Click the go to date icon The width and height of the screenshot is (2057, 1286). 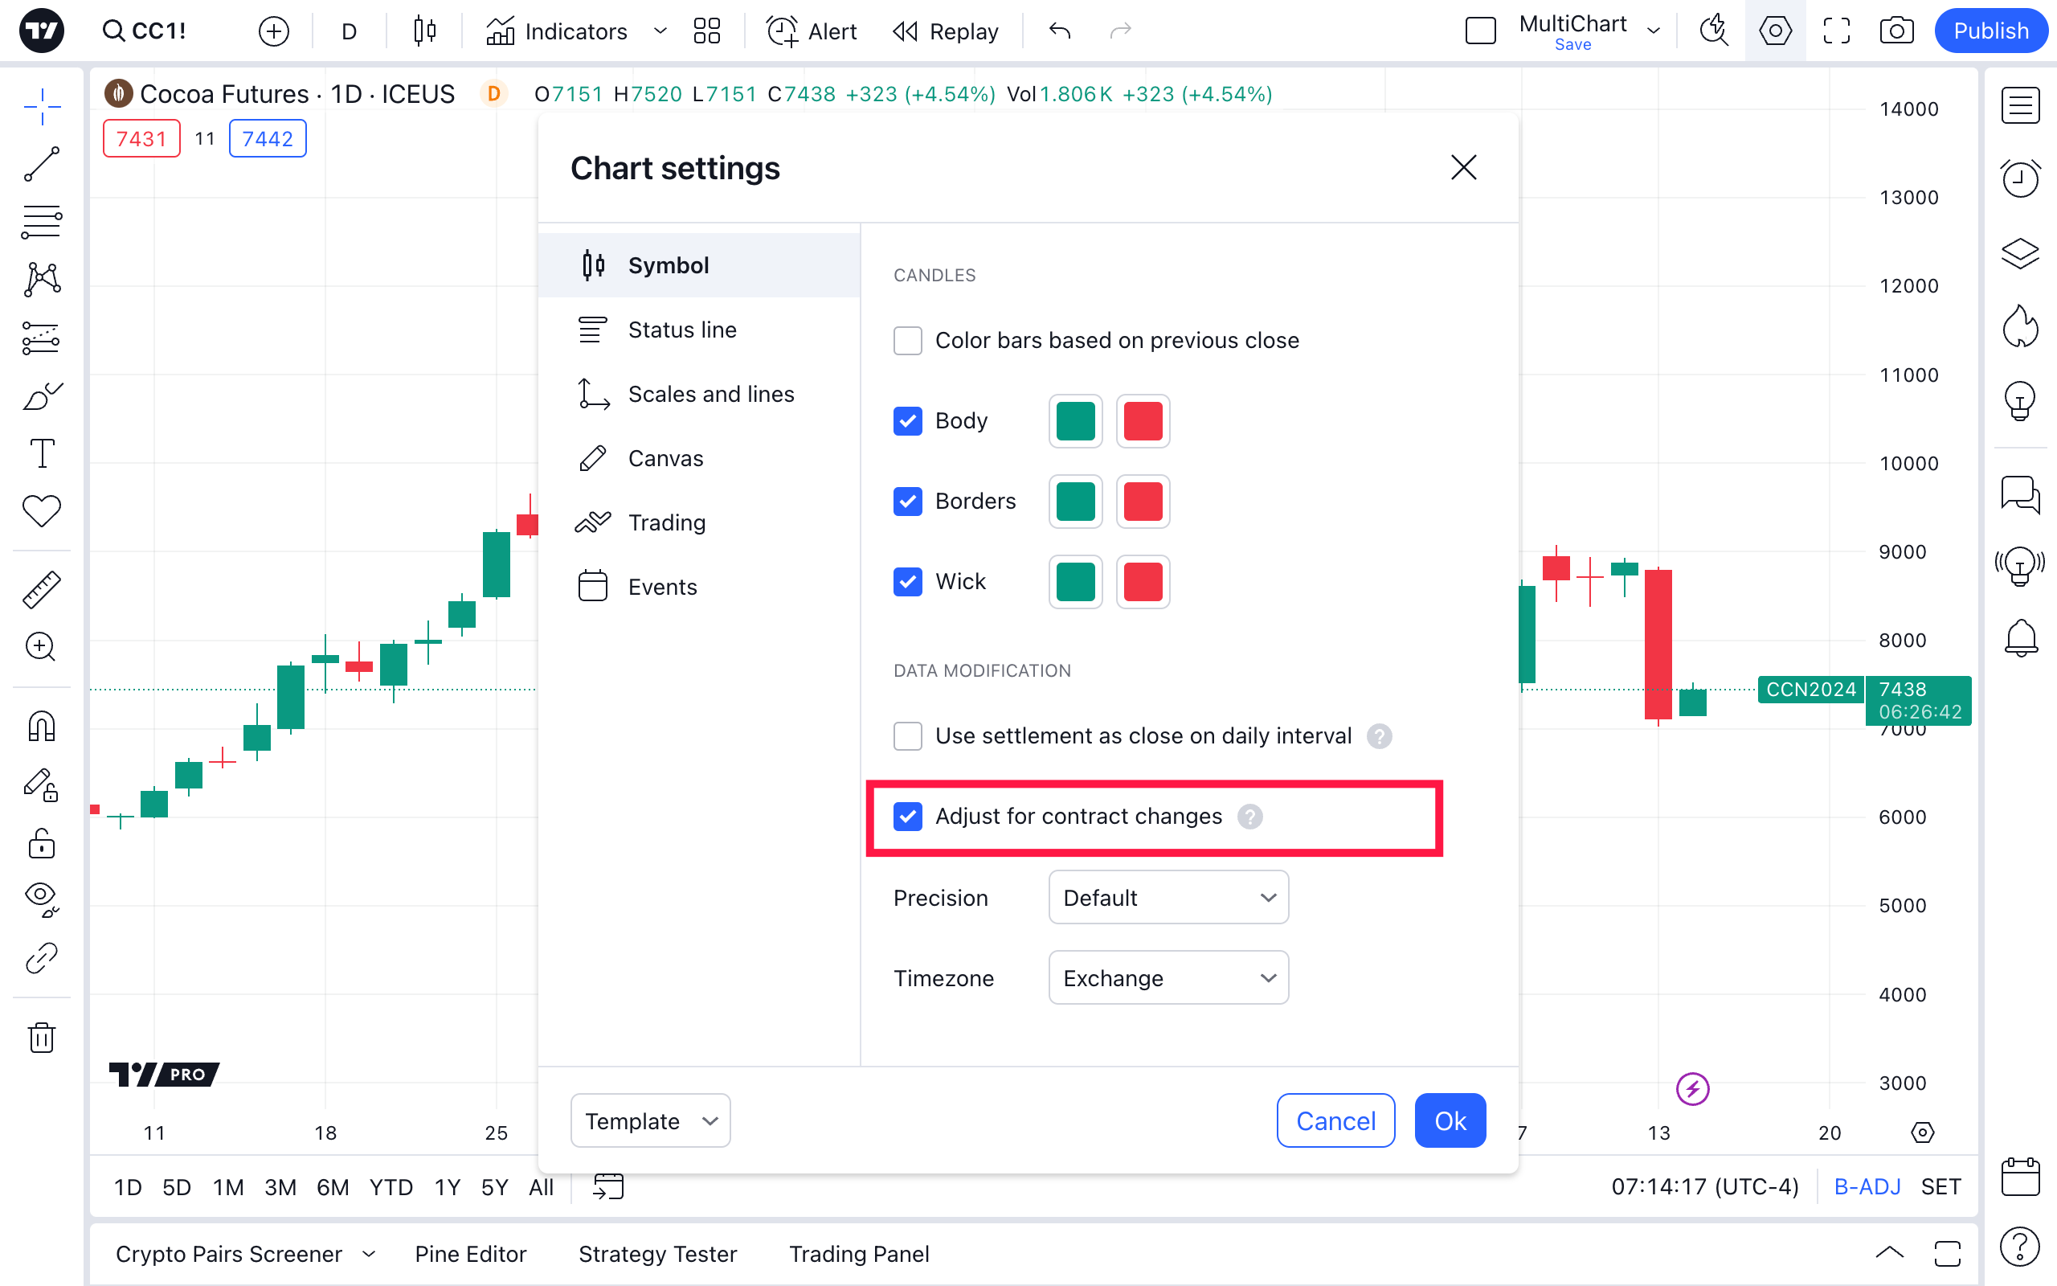[608, 1186]
